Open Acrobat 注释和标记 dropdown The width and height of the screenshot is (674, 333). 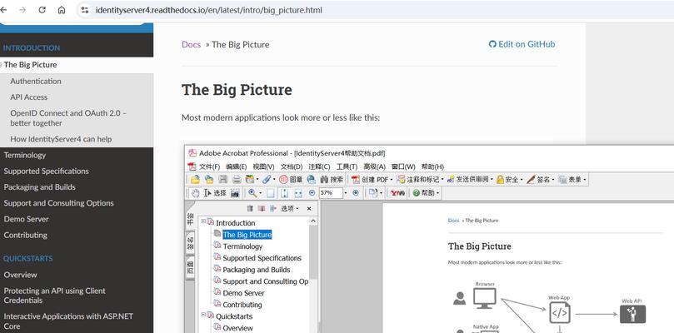420,179
